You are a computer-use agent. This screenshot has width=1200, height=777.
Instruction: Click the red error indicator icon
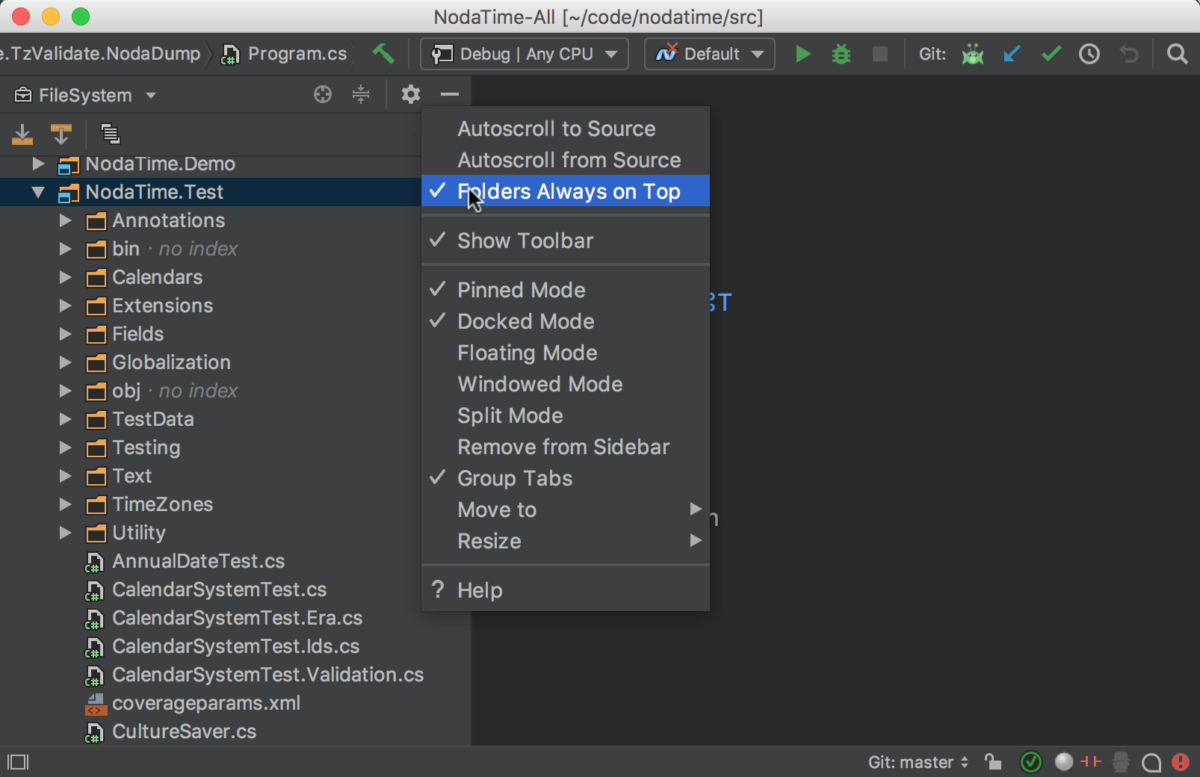tap(1181, 761)
